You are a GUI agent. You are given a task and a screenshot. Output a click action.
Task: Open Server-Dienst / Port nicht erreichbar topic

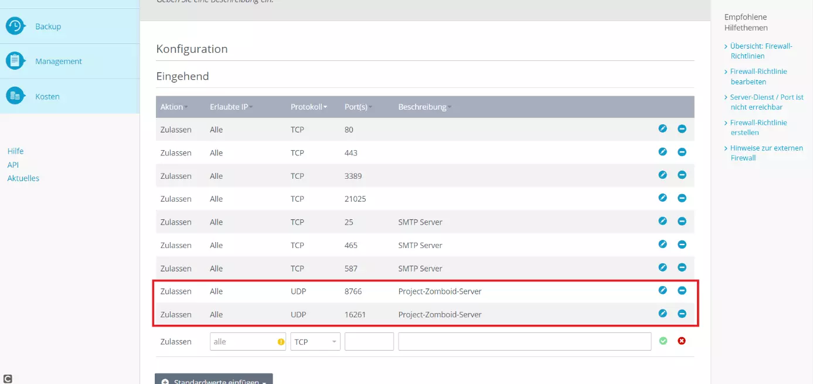click(x=767, y=102)
